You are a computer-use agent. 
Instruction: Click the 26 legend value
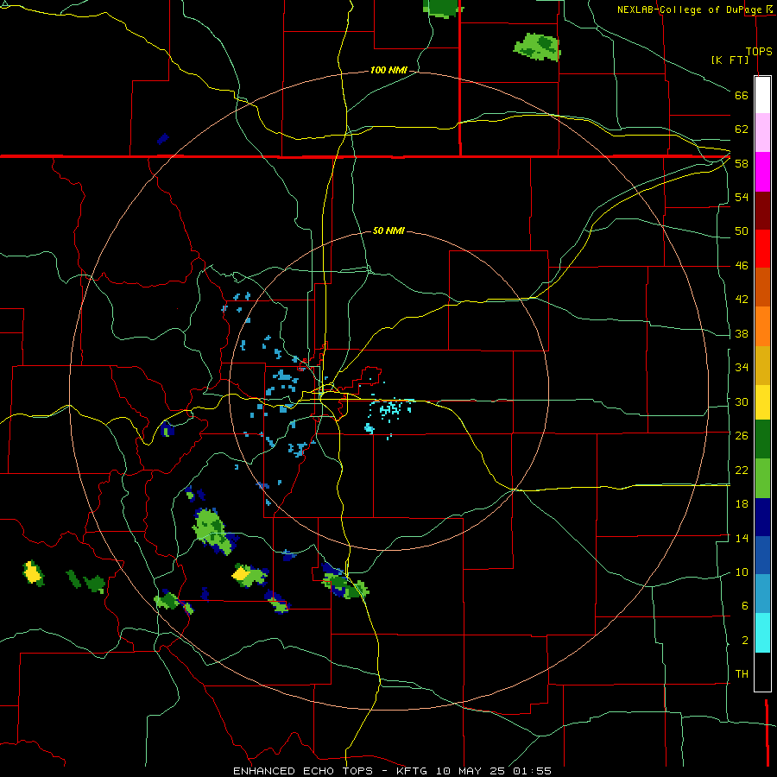pyautogui.click(x=742, y=436)
